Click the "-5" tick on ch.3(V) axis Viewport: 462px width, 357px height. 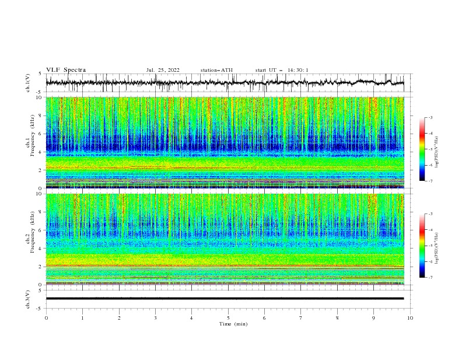click(x=40, y=309)
